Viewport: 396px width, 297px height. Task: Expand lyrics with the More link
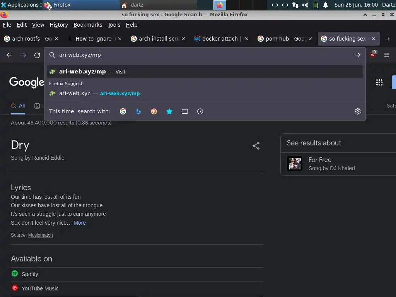80,223
